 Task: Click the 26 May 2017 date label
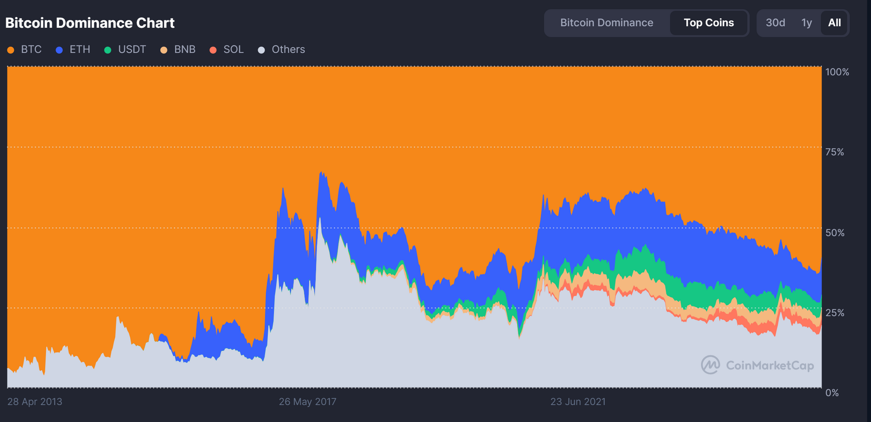coord(308,402)
